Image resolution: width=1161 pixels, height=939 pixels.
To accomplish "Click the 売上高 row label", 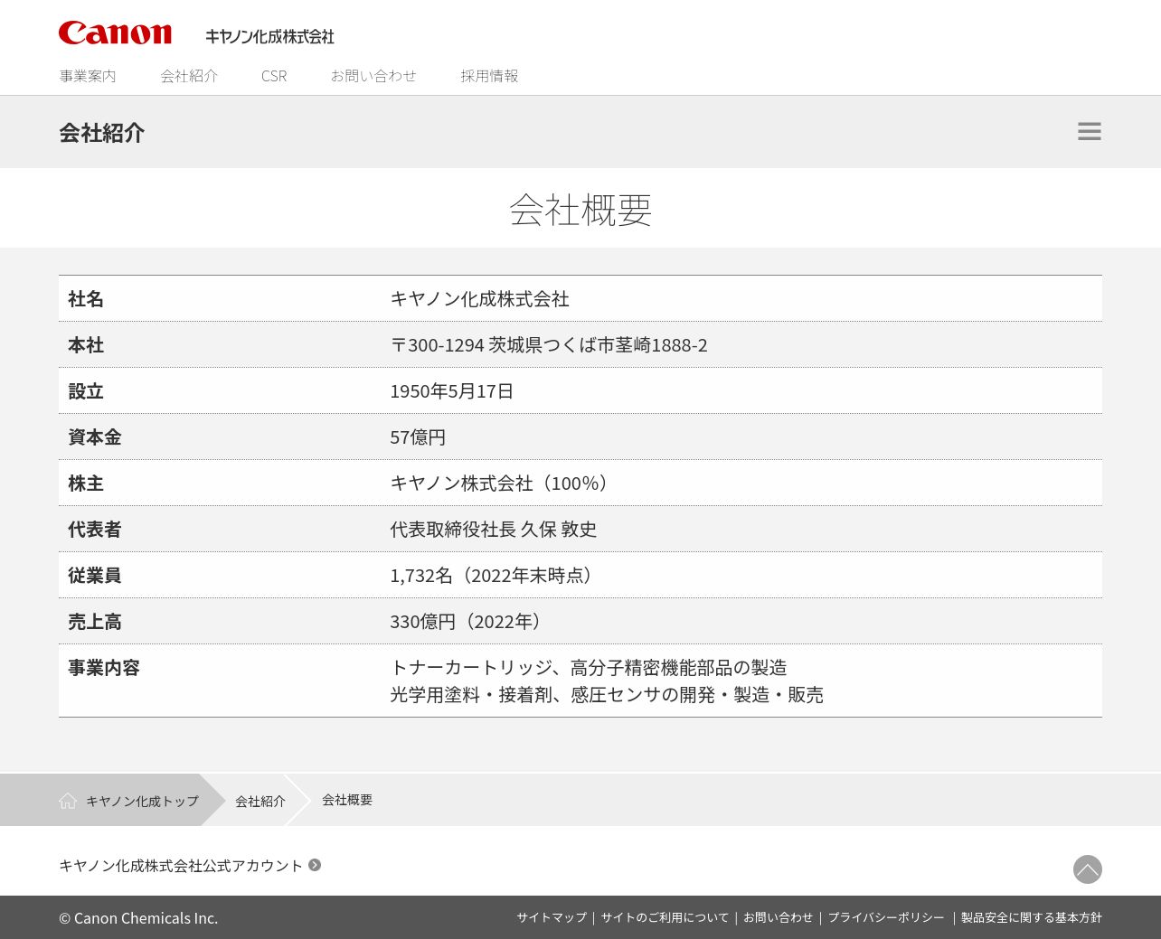I will (95, 622).
